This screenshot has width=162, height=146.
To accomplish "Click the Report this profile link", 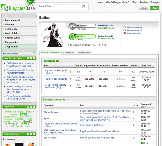I will coord(134,33).
